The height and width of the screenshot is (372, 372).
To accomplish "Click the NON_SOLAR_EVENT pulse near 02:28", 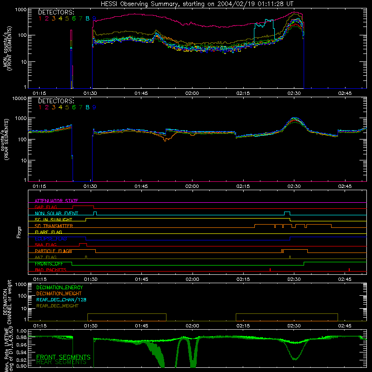I will [x=287, y=213].
